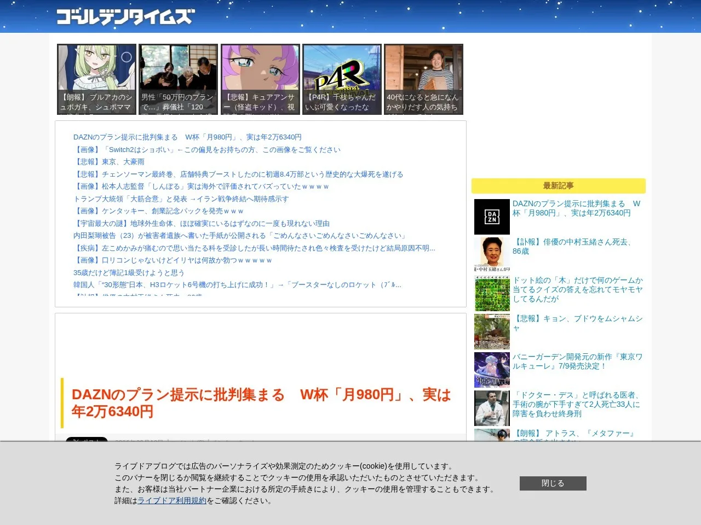The height and width of the screenshot is (525, 701).
Task: Click the 最新記事 sidebar header
Action: click(559, 186)
